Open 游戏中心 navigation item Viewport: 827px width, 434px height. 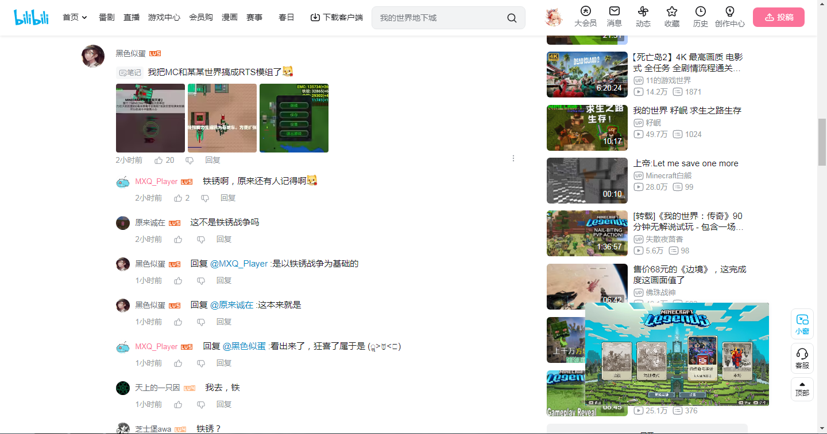[164, 18]
